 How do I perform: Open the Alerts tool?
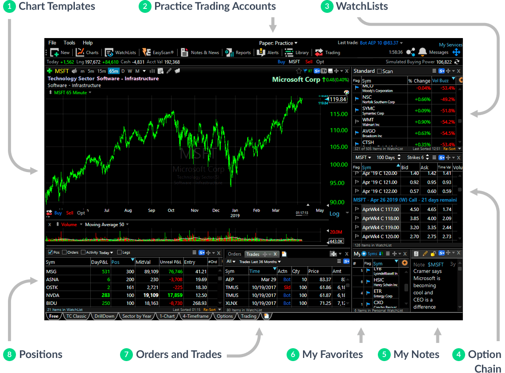click(273, 52)
